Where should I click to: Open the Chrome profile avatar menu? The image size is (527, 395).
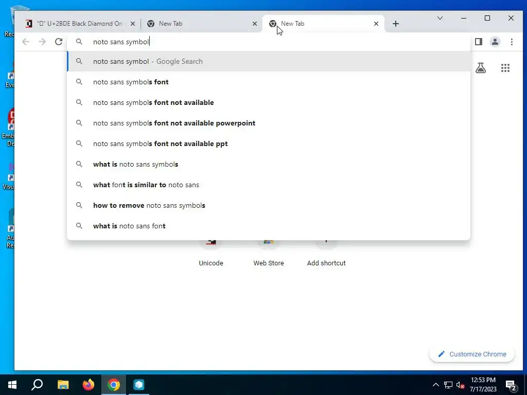[x=495, y=42]
